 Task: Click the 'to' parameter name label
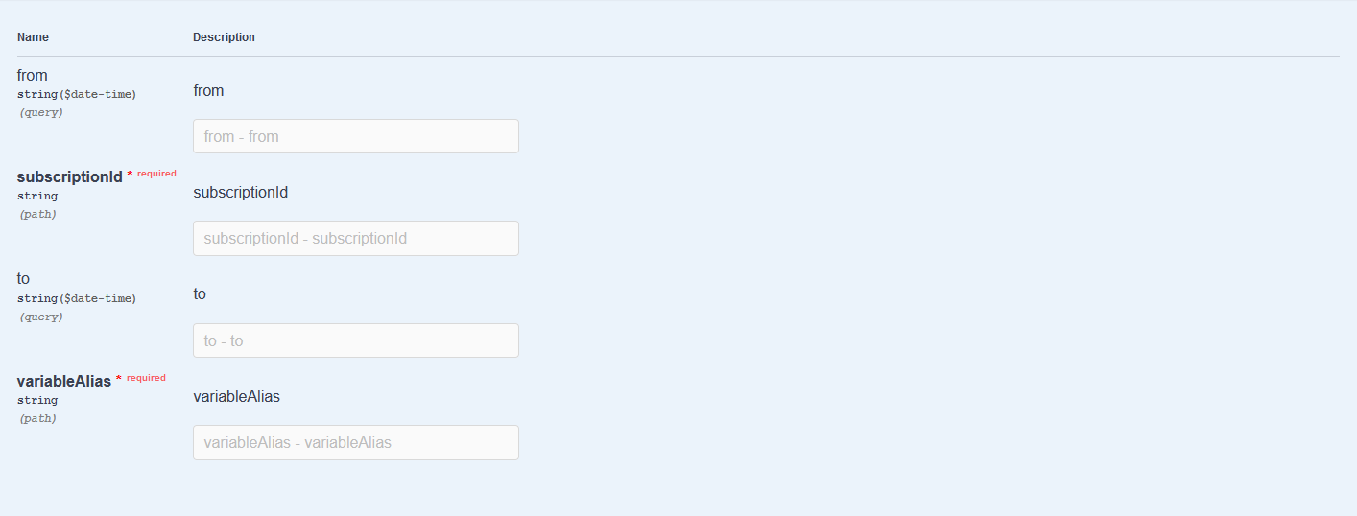pos(23,279)
